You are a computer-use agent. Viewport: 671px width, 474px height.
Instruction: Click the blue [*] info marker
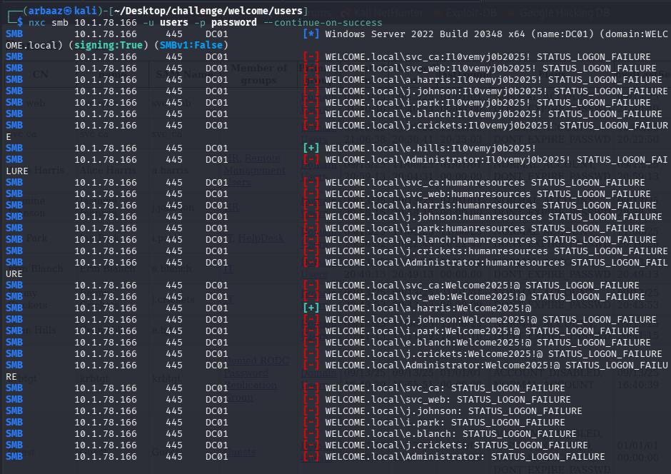tap(311, 34)
